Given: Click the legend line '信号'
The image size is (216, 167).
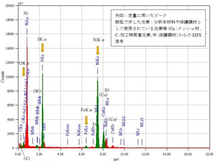Looking at the screenshot, I should (119, 41).
